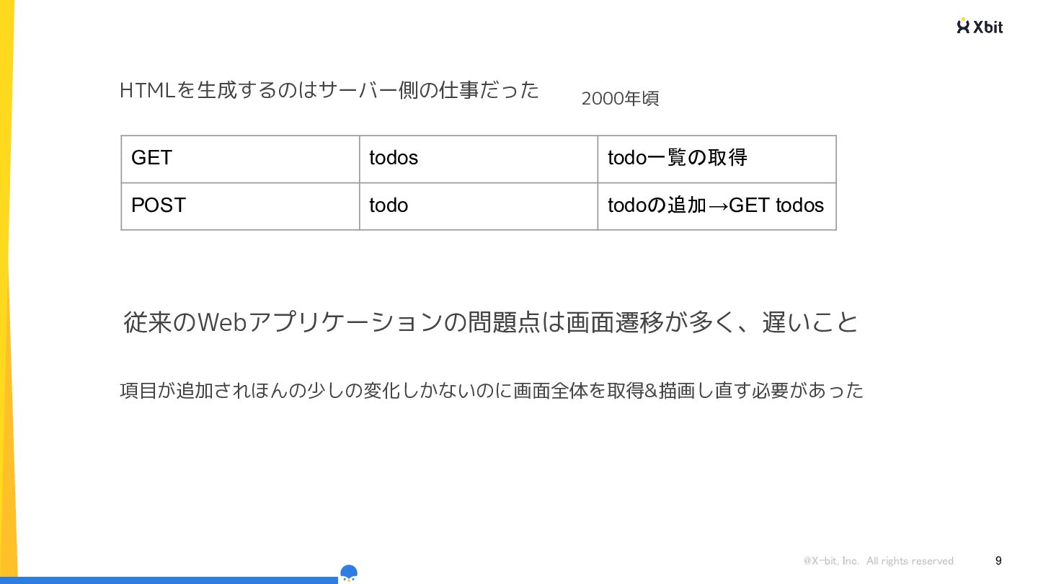Click the "2000年頃" label
This screenshot has width=1038, height=584.
click(620, 99)
